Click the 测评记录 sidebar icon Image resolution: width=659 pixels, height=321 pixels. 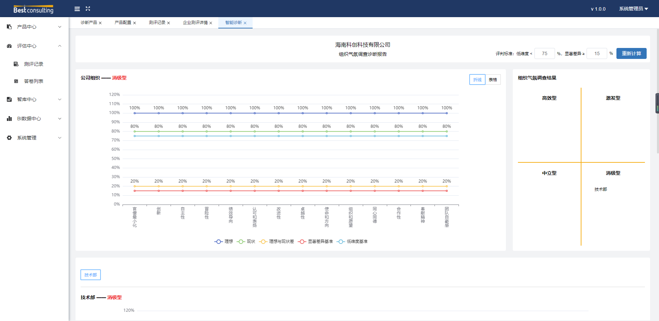click(x=16, y=64)
